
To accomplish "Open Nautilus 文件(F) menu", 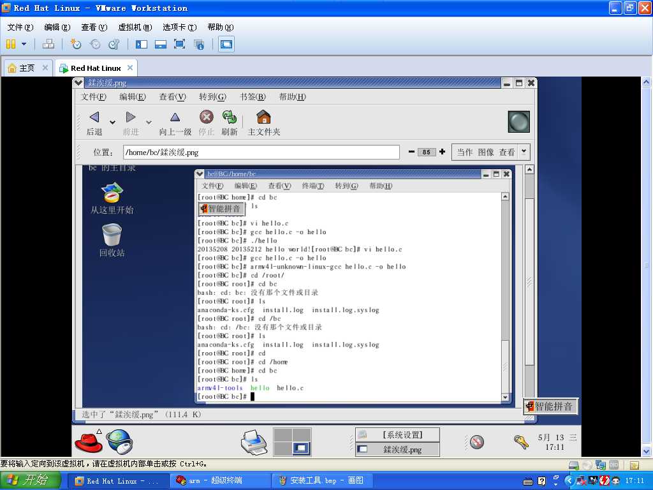I will coord(94,97).
